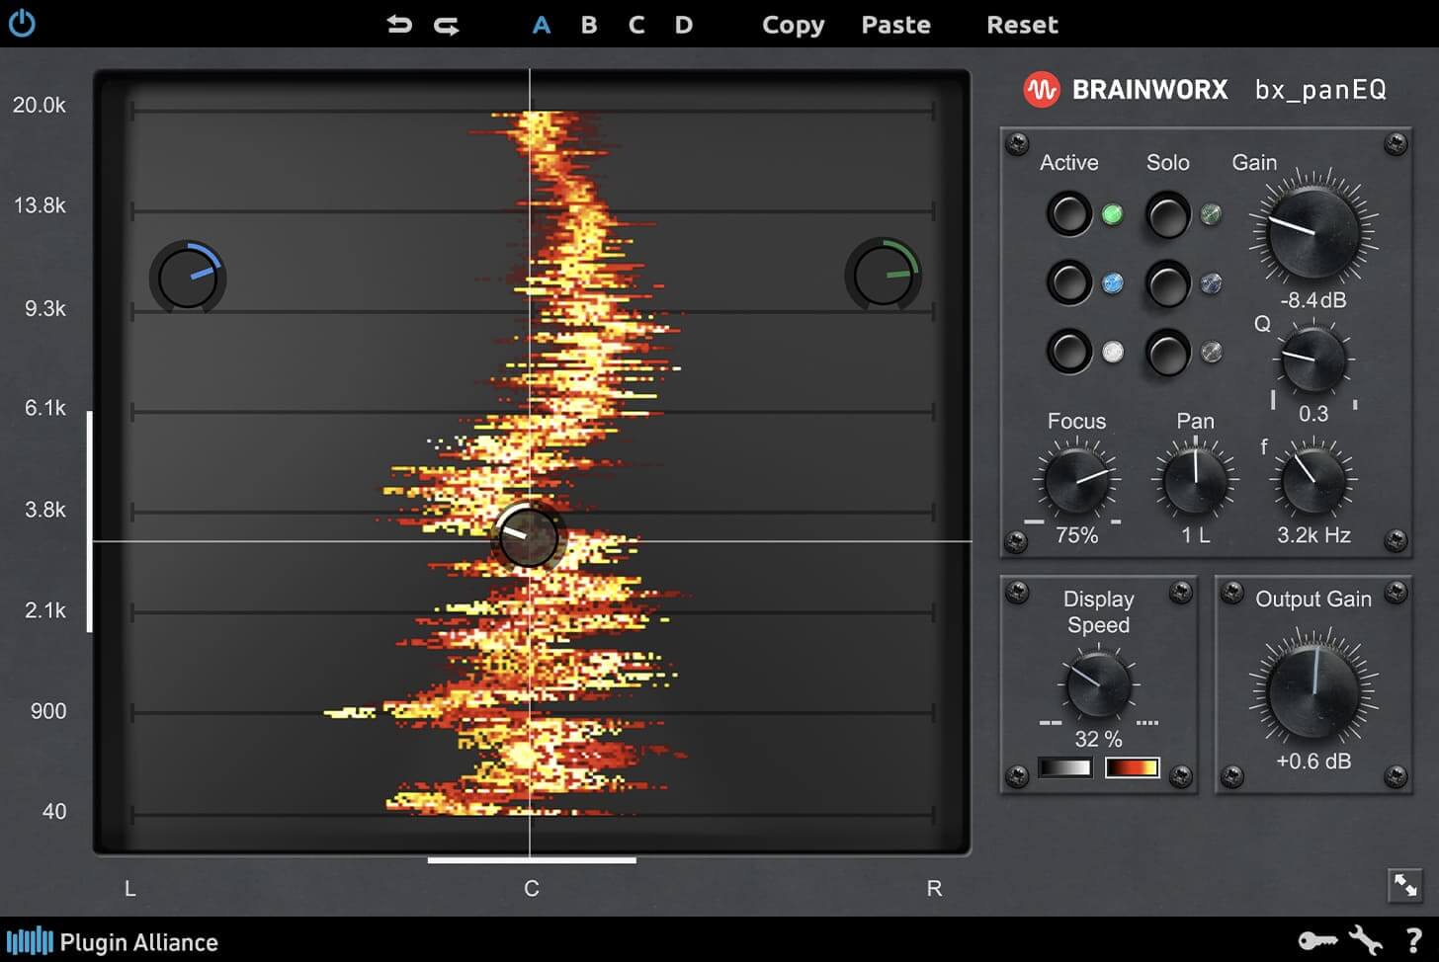Click the power button to bypass the plugin
The image size is (1439, 962).
(22, 25)
